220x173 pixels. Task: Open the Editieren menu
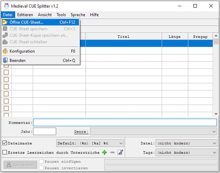coord(25,15)
